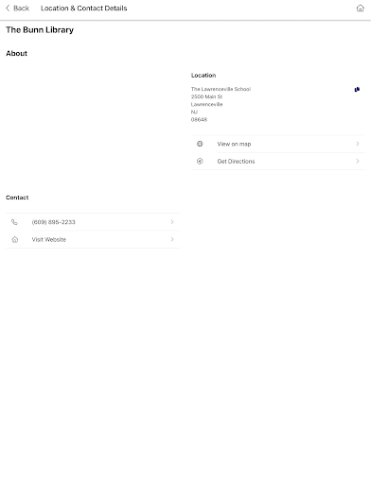Select The Lawrenceville School address line
Screen dimensions: 371x484
(221, 89)
